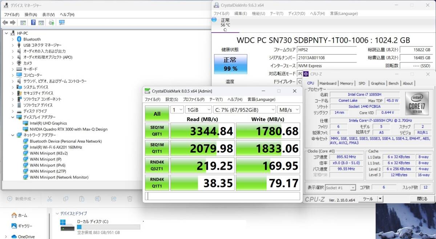This screenshot has height=239, width=436.
Task: Click the Device Manager help toolbar icon
Action: [33, 22]
